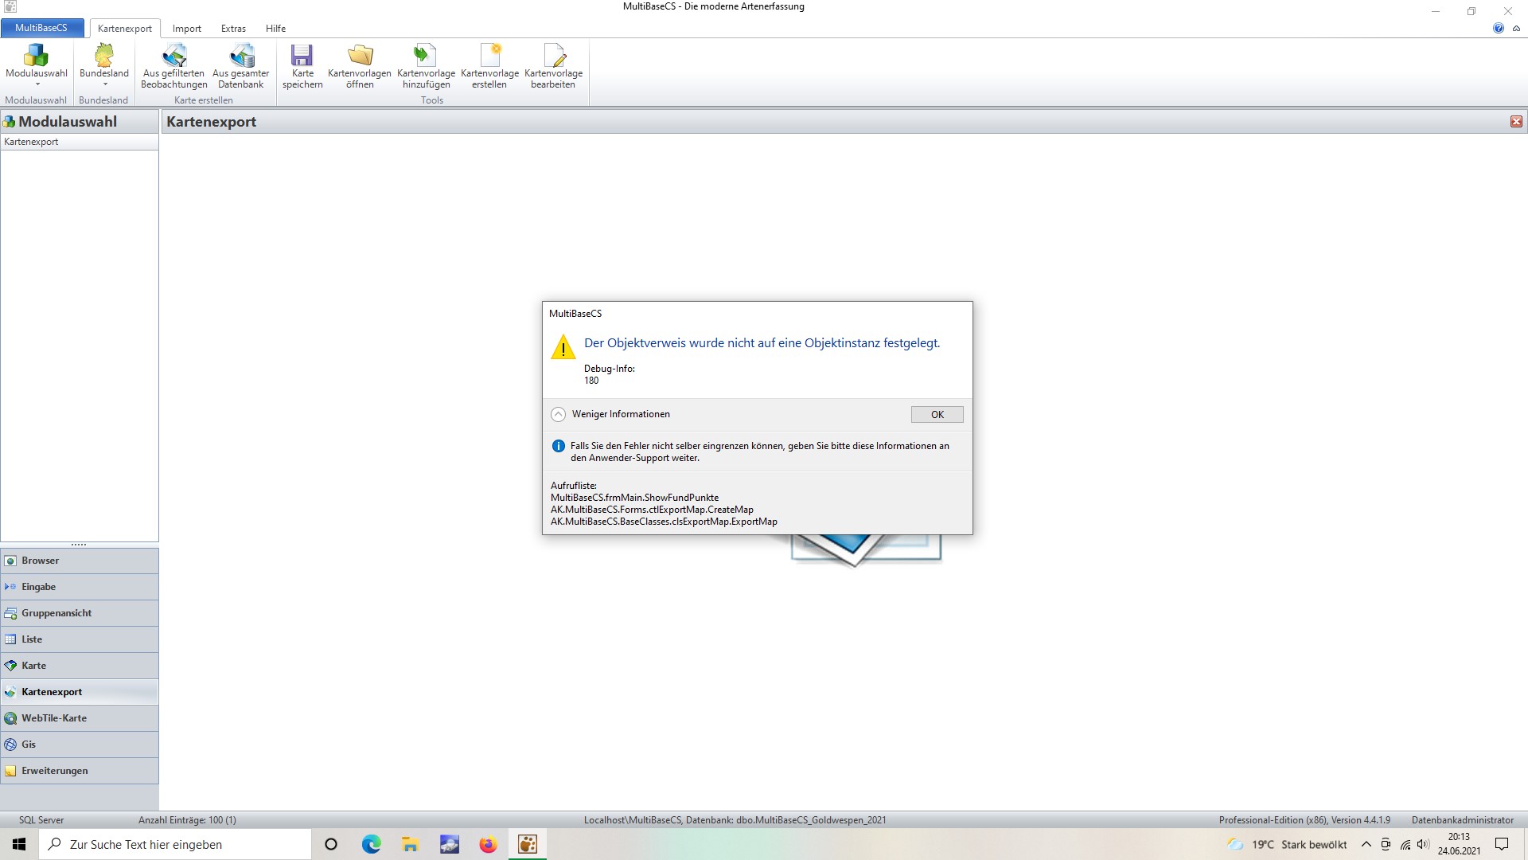This screenshot has width=1528, height=860.
Task: Open the WebTile-Karte module
Action: tap(80, 718)
